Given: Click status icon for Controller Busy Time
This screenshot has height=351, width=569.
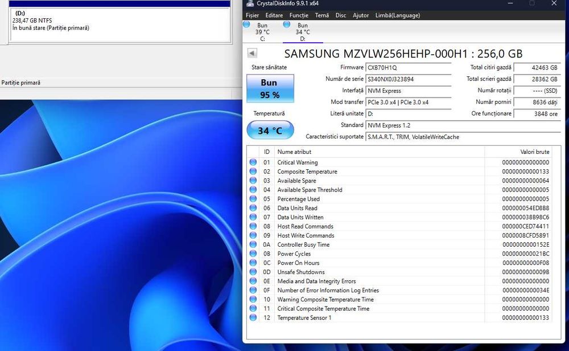Looking at the screenshot, I should (253, 244).
